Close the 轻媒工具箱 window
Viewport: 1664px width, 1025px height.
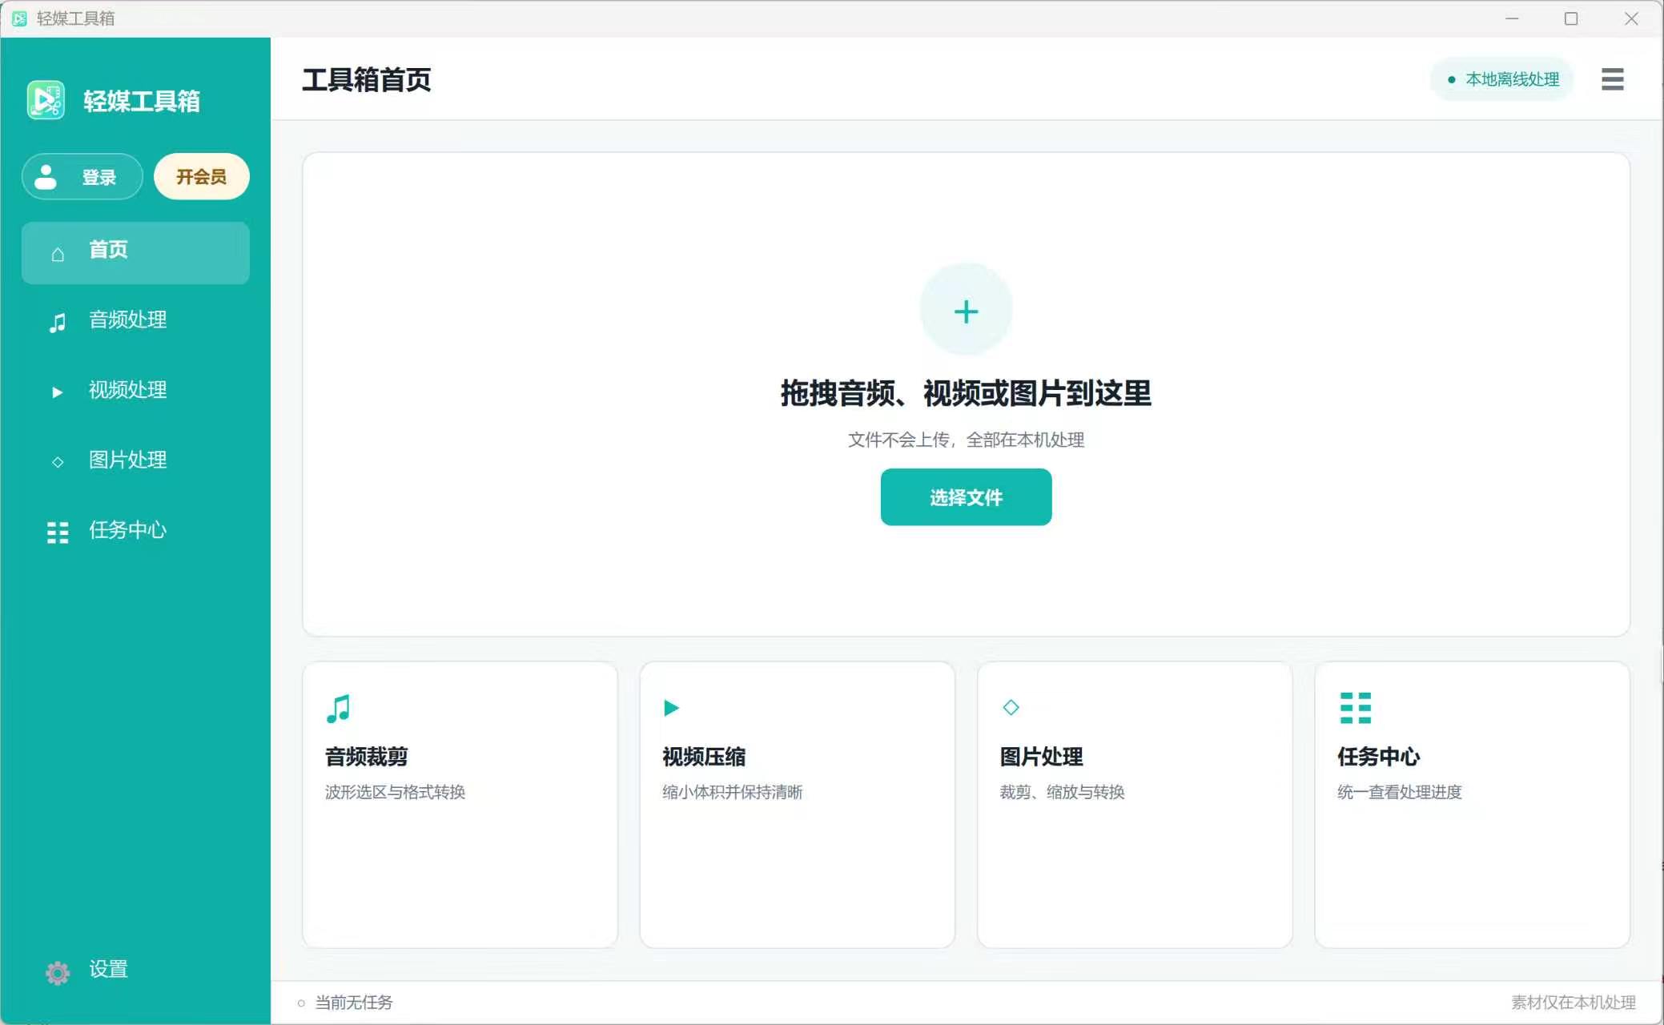point(1631,18)
